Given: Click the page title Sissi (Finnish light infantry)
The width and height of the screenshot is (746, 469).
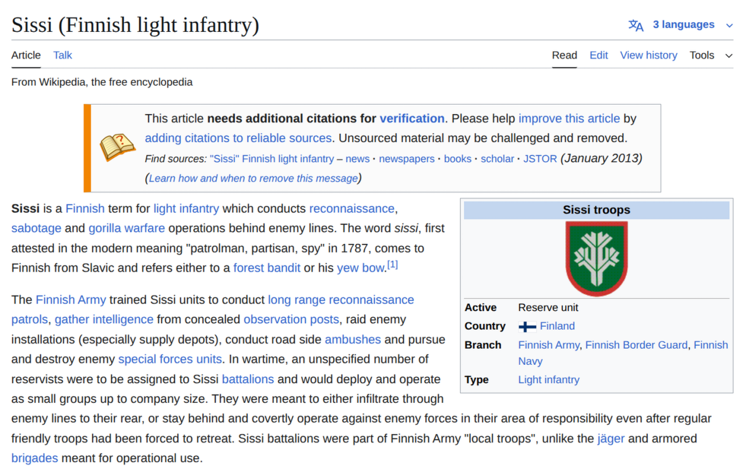Looking at the screenshot, I should click(135, 25).
